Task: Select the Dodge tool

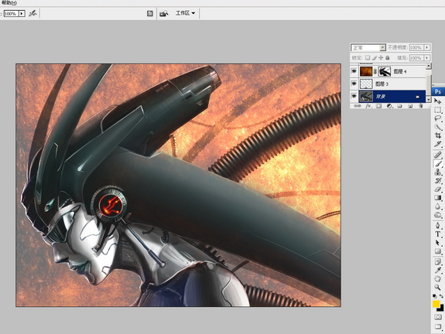Action: (437, 215)
